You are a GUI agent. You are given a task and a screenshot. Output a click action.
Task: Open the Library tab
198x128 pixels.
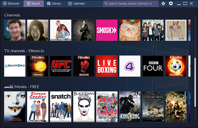tap(54, 3)
